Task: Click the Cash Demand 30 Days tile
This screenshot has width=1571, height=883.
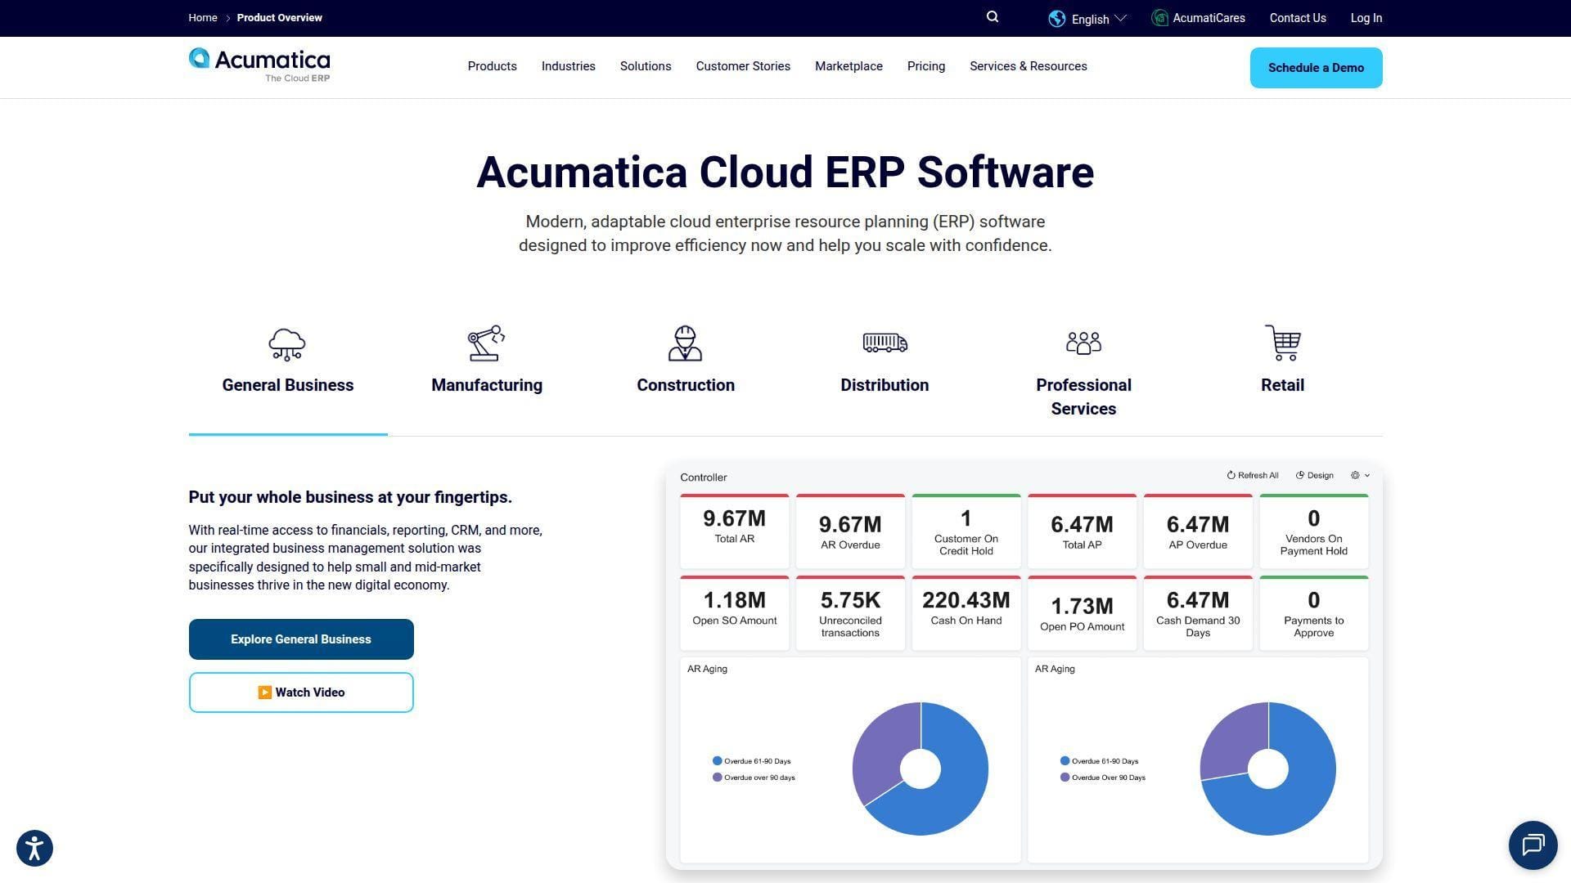Action: coord(1198,613)
